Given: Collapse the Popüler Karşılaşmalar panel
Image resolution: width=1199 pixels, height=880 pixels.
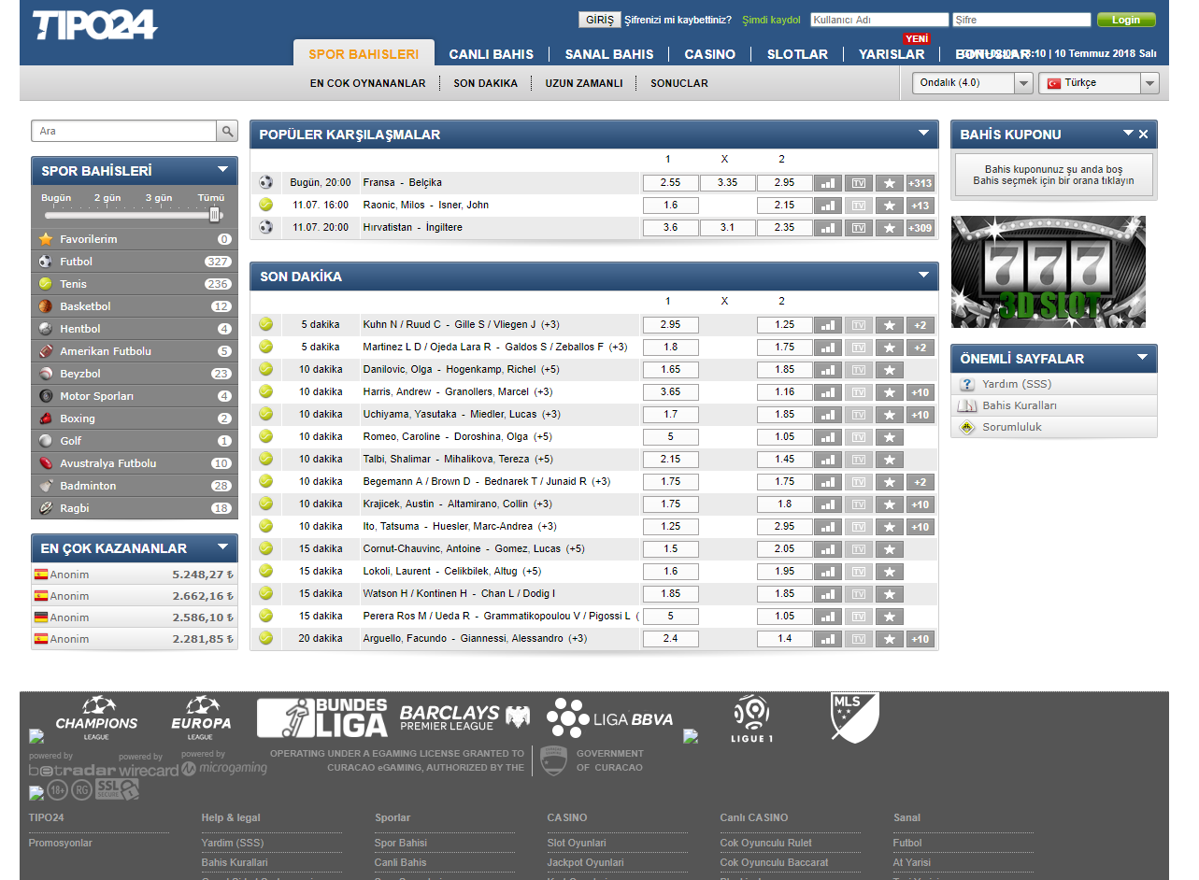Looking at the screenshot, I should (x=923, y=133).
